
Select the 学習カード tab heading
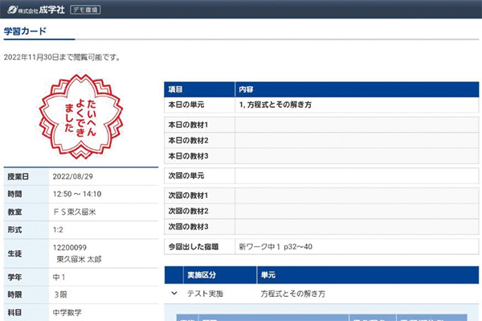pos(25,31)
